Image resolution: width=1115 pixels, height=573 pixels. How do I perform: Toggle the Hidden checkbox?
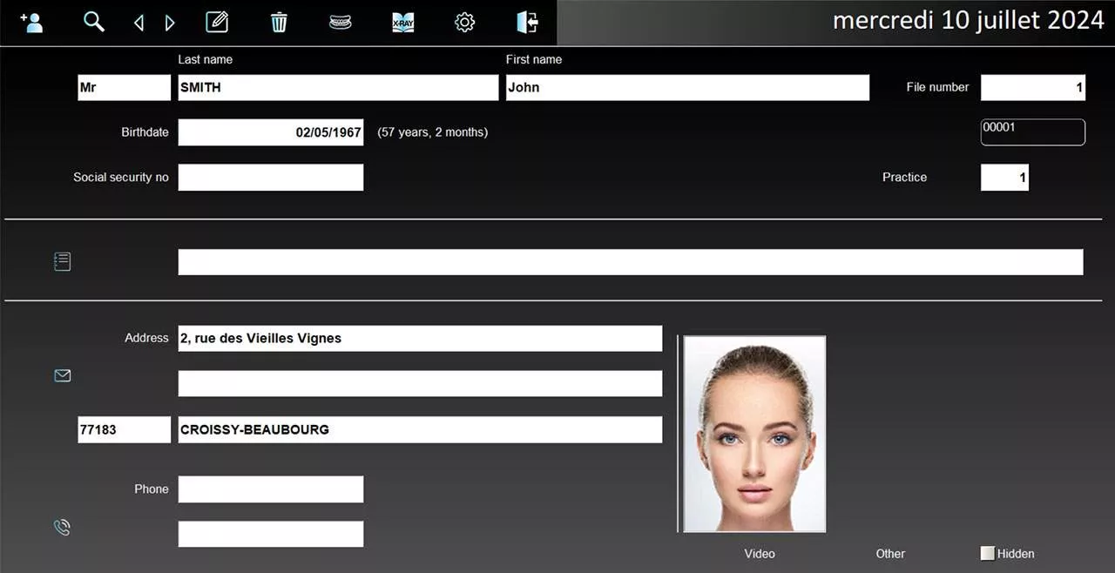tap(988, 553)
